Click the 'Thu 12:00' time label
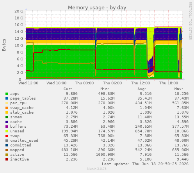 click(141, 83)
